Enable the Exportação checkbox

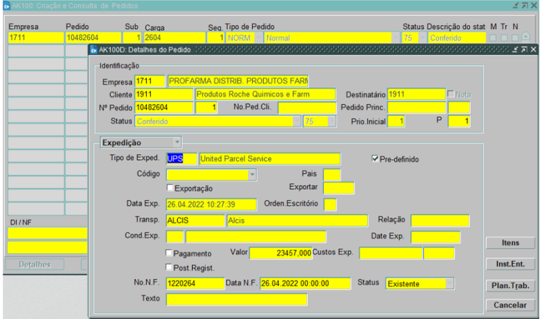point(170,188)
